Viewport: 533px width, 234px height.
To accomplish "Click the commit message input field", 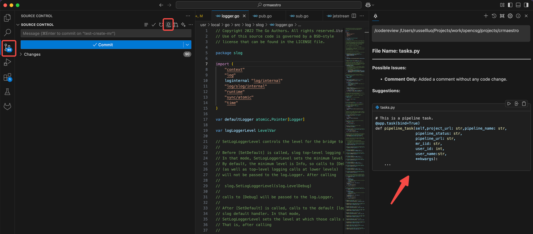I will [x=106, y=33].
